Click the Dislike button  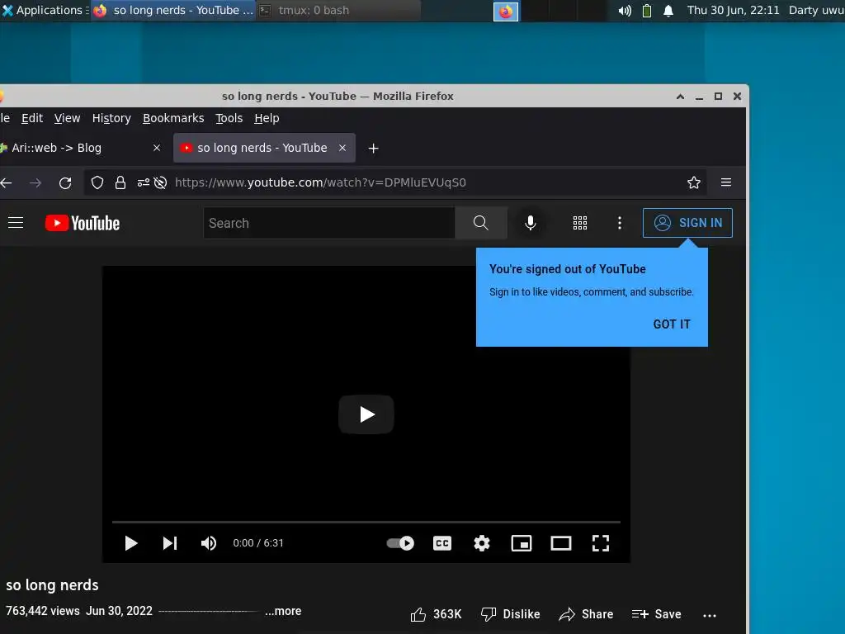(510, 614)
